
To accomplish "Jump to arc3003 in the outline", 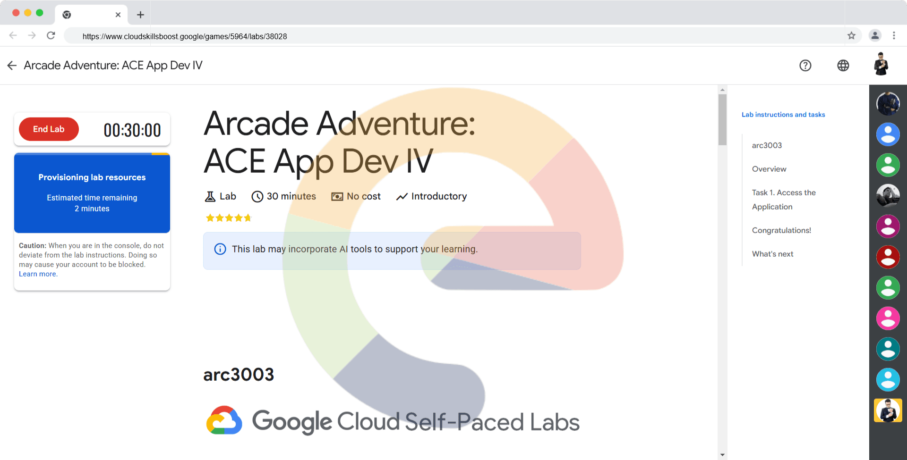I will [x=767, y=145].
